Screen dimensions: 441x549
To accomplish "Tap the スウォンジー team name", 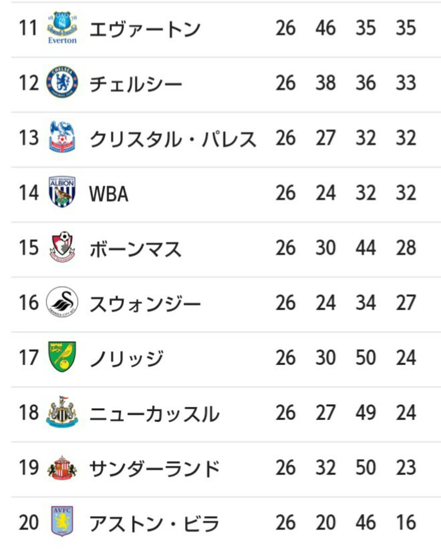I will [x=145, y=304].
